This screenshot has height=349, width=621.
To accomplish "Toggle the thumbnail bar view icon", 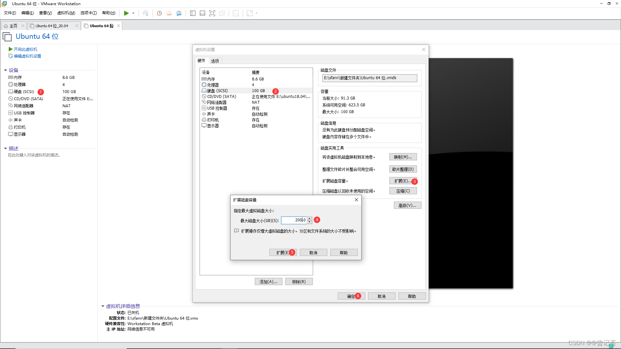I will (202, 13).
